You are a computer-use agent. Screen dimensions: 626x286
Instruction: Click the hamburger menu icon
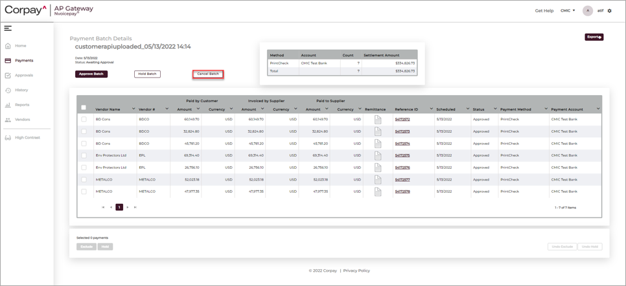[8, 28]
